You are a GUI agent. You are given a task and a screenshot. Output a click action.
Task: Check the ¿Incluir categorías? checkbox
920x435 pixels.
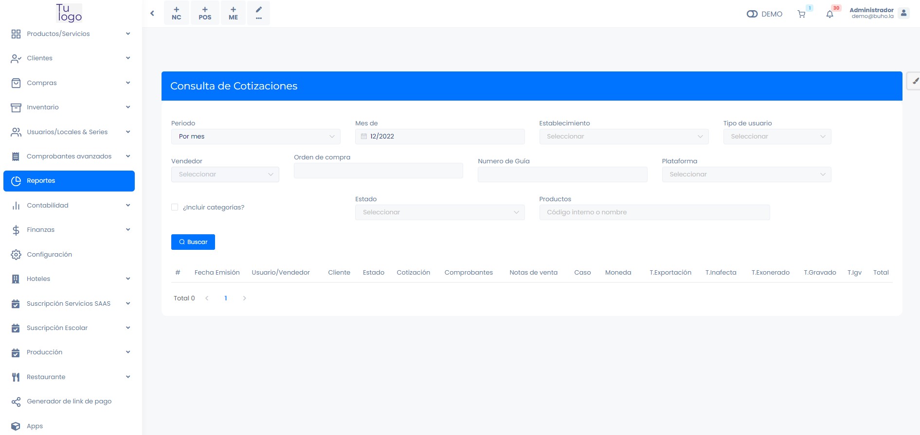point(175,207)
